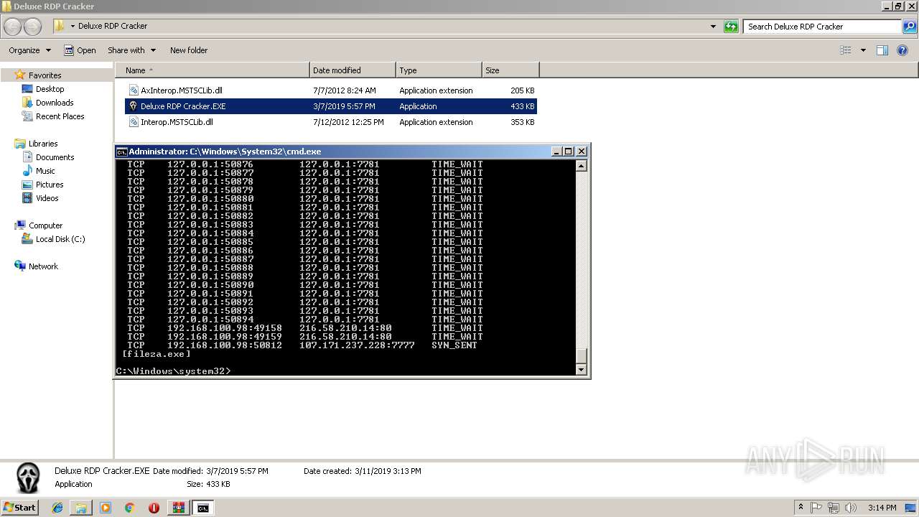This screenshot has height=517, width=919.
Task: Click the large Ghostface details-pane thumbnail
Action: (29, 478)
